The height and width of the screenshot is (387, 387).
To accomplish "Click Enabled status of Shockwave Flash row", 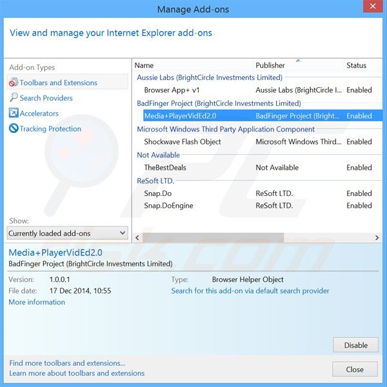I will click(x=359, y=142).
